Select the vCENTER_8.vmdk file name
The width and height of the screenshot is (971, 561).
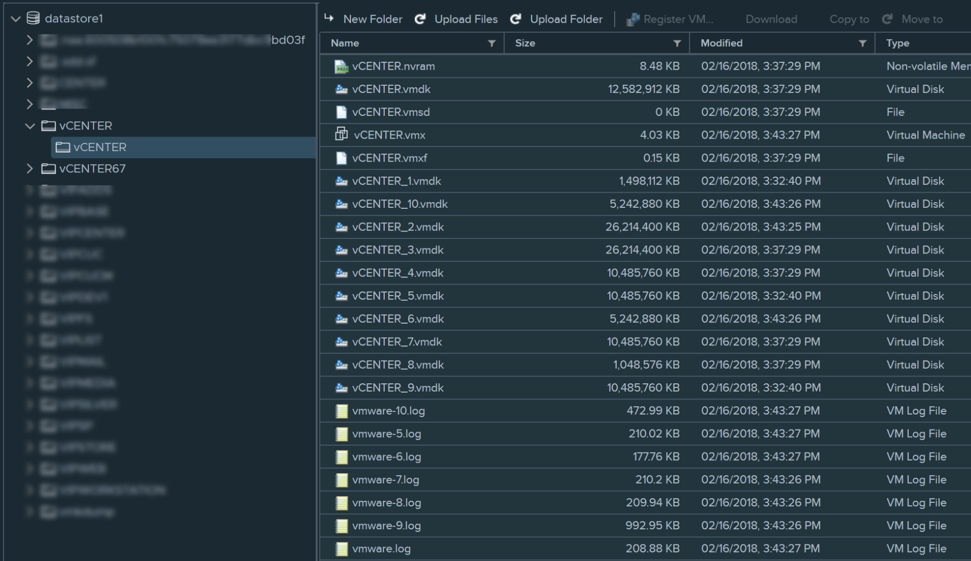tap(398, 365)
